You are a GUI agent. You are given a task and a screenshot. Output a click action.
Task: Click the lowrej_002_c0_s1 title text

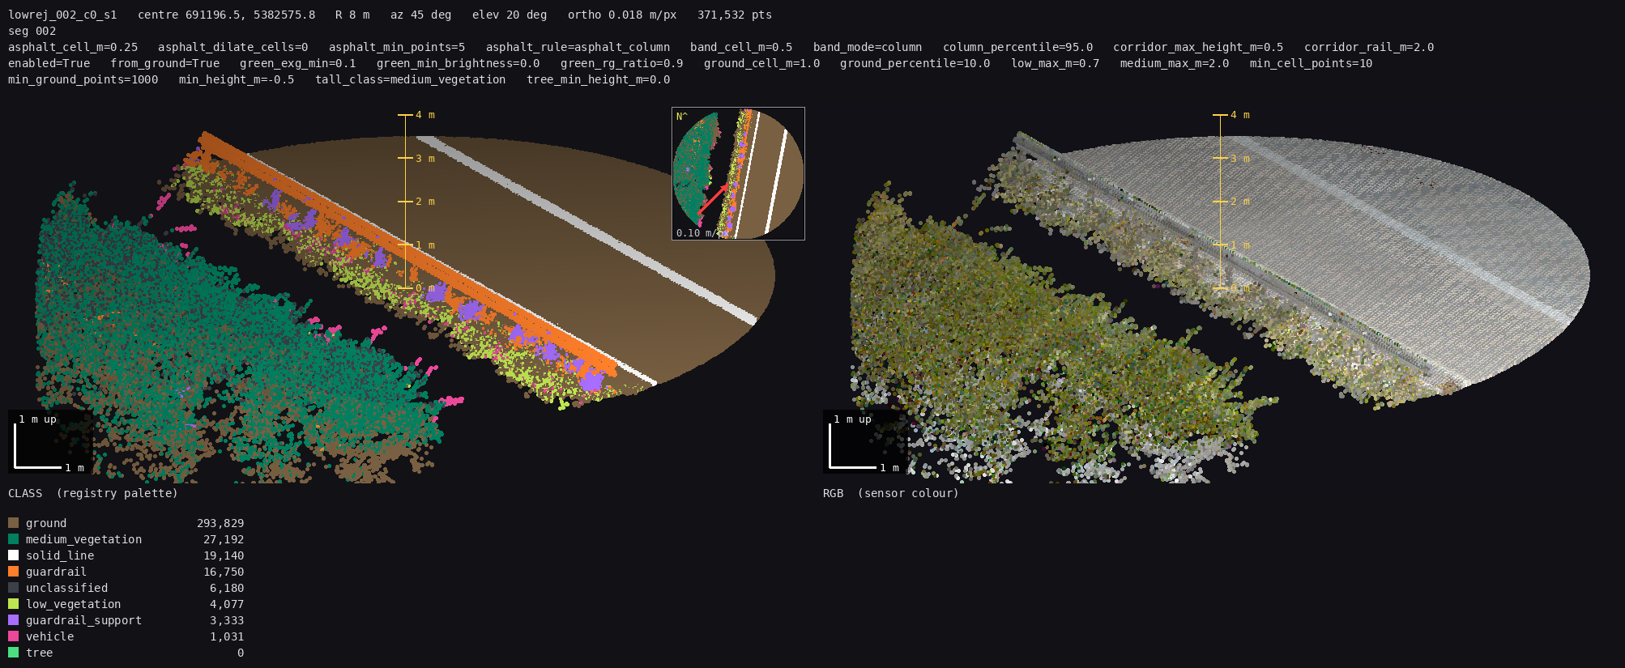tap(62, 15)
